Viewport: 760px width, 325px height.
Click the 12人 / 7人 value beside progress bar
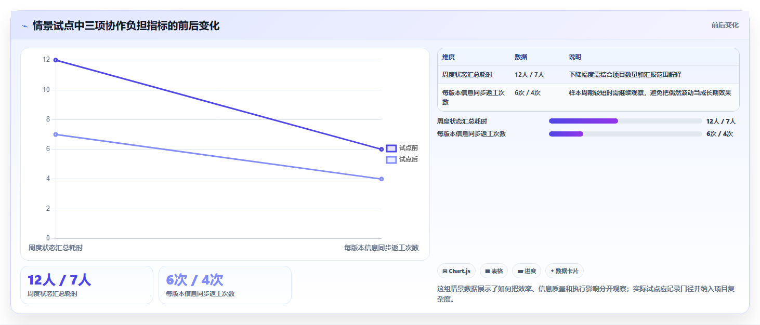(x=721, y=121)
